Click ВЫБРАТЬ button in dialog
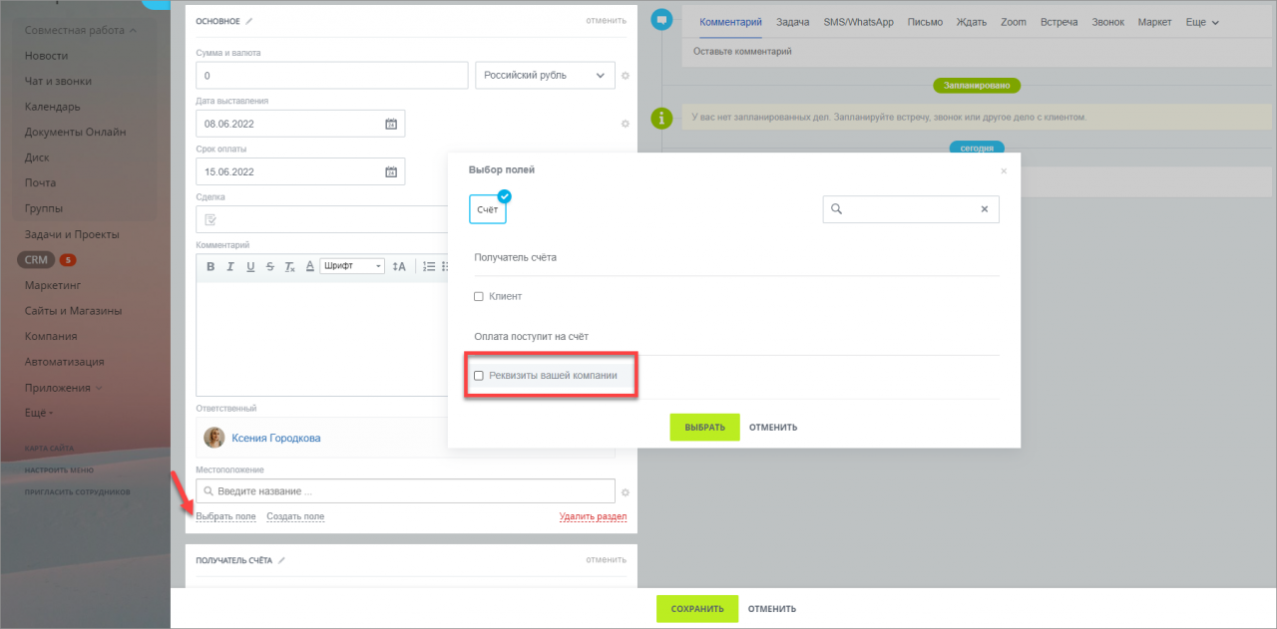The width and height of the screenshot is (1277, 629). pos(704,427)
